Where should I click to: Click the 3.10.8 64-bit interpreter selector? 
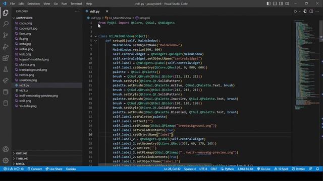pyautogui.click(x=245, y=169)
